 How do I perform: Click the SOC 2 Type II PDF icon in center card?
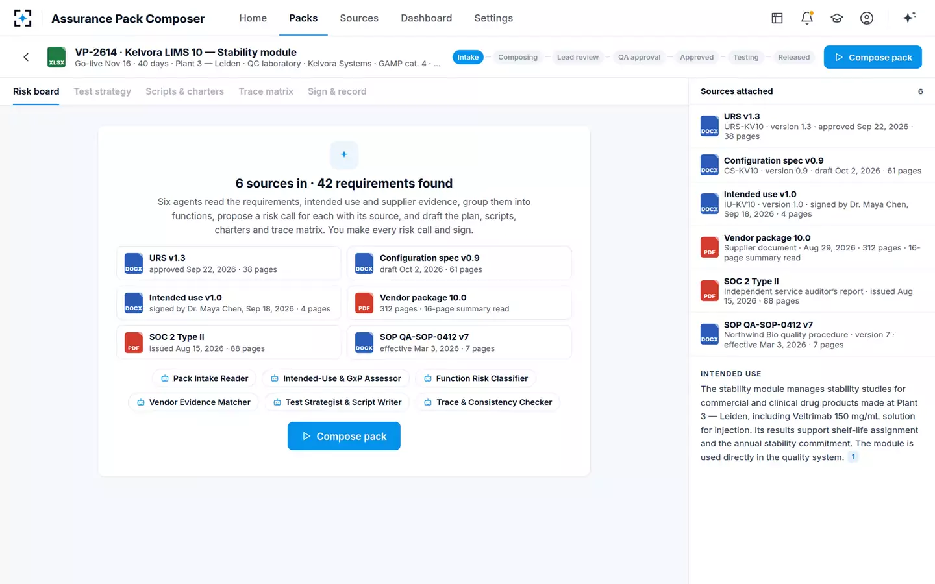coord(134,343)
